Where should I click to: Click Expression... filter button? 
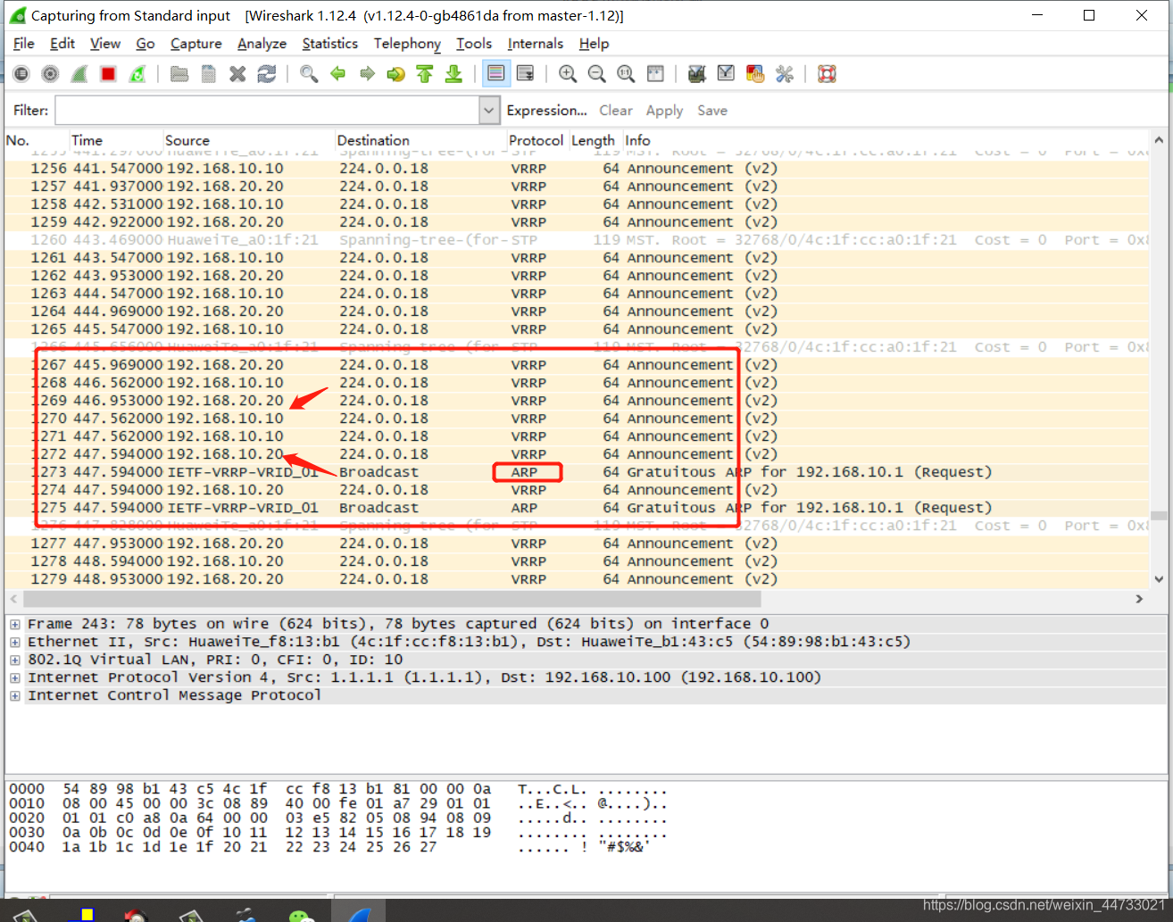(546, 111)
